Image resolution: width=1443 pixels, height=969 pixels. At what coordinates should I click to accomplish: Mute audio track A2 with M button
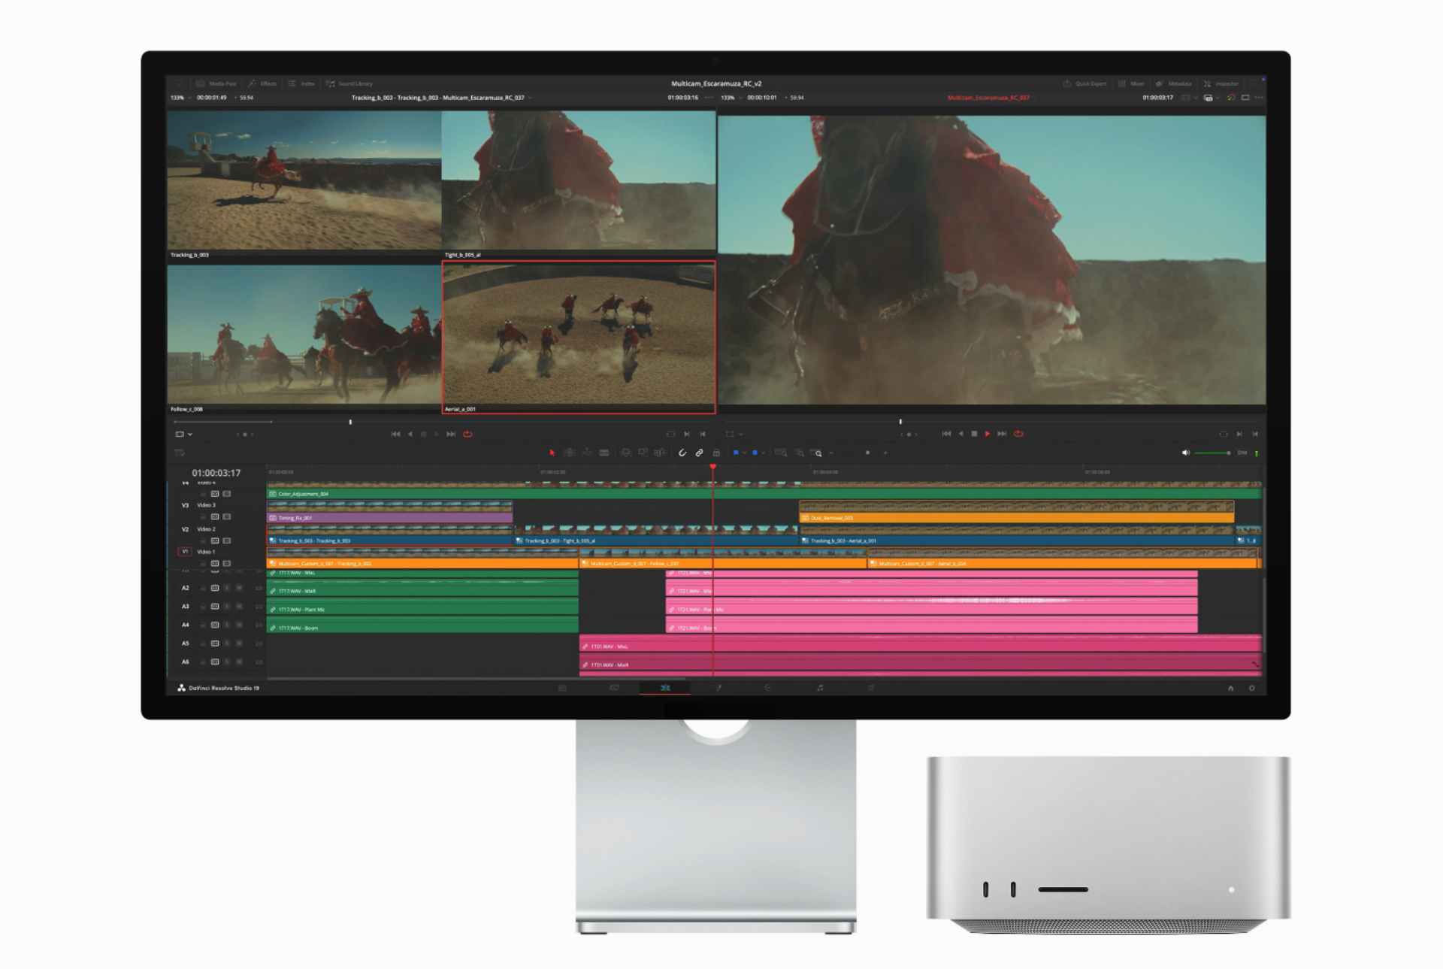tap(239, 588)
